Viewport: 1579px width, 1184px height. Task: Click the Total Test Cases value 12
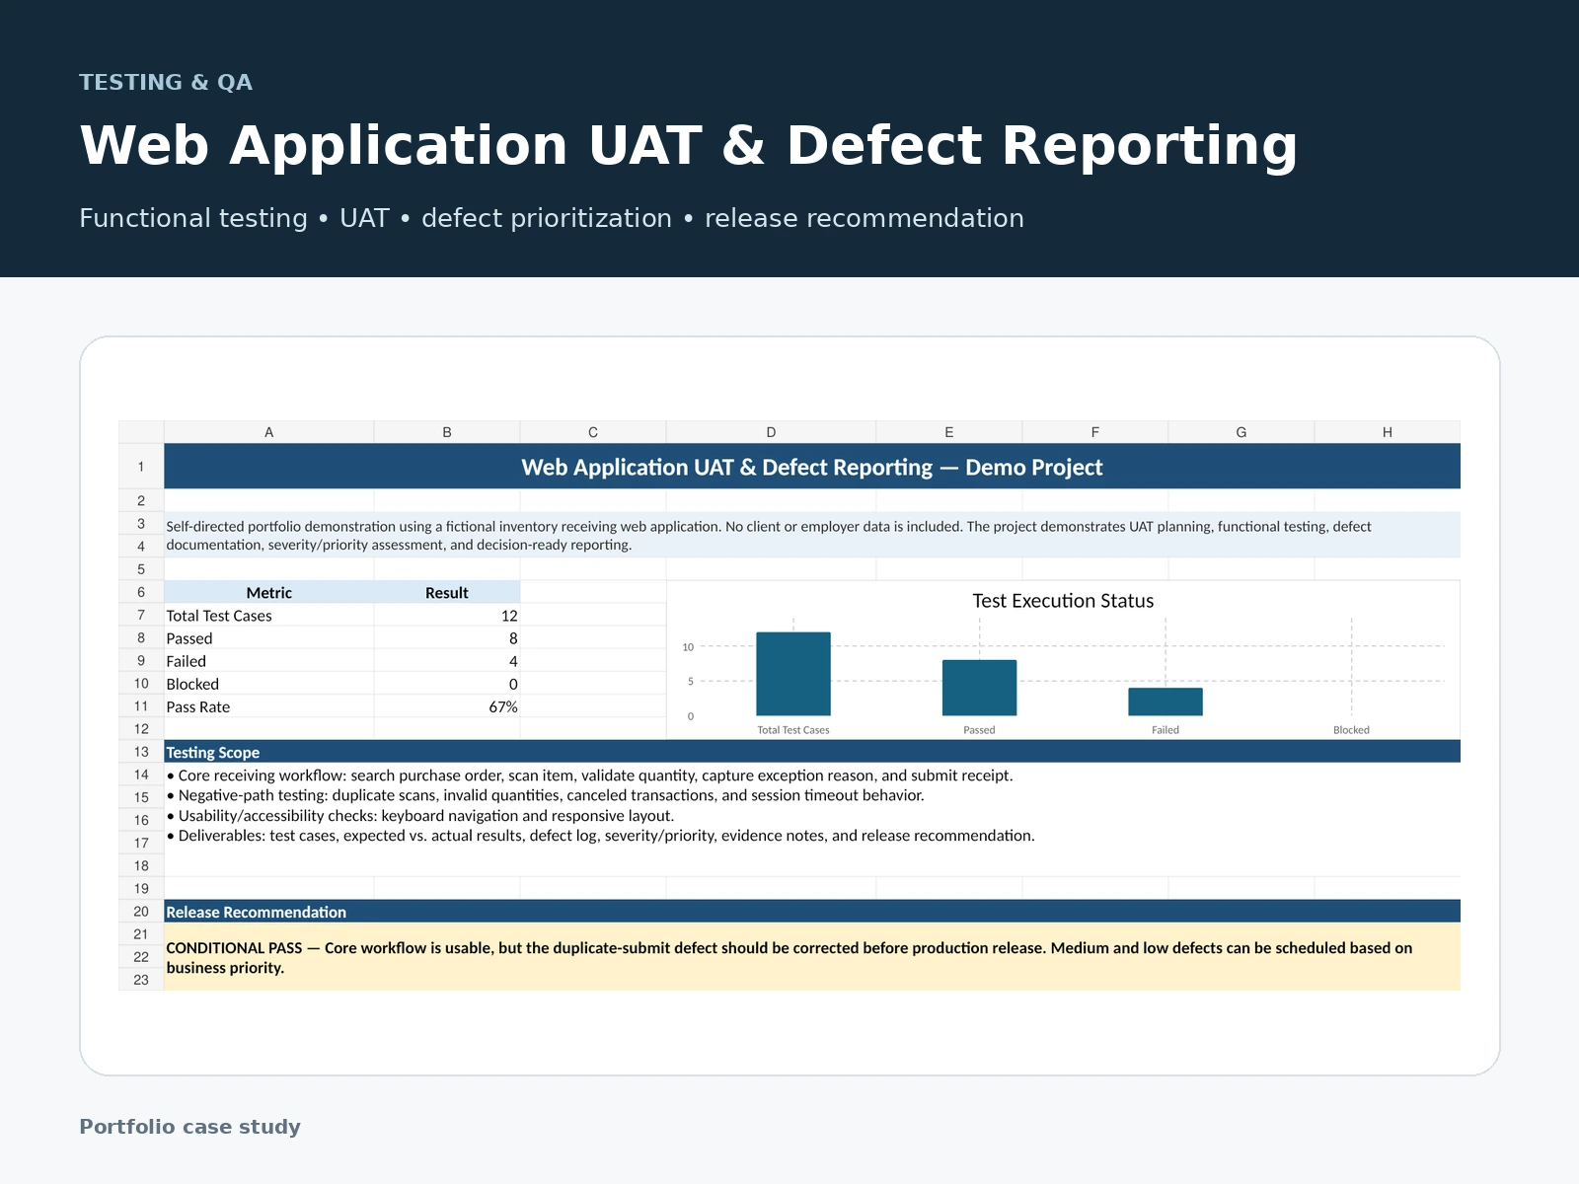tap(447, 616)
